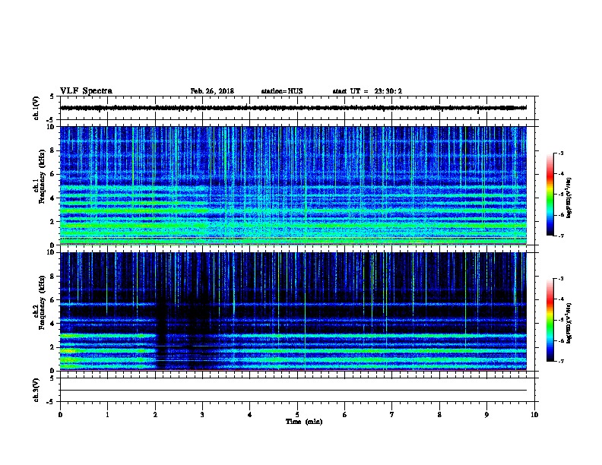This screenshot has width=602, height=465.
Task: Click the ch.1 voltage waveform trace
Action: coord(293,108)
